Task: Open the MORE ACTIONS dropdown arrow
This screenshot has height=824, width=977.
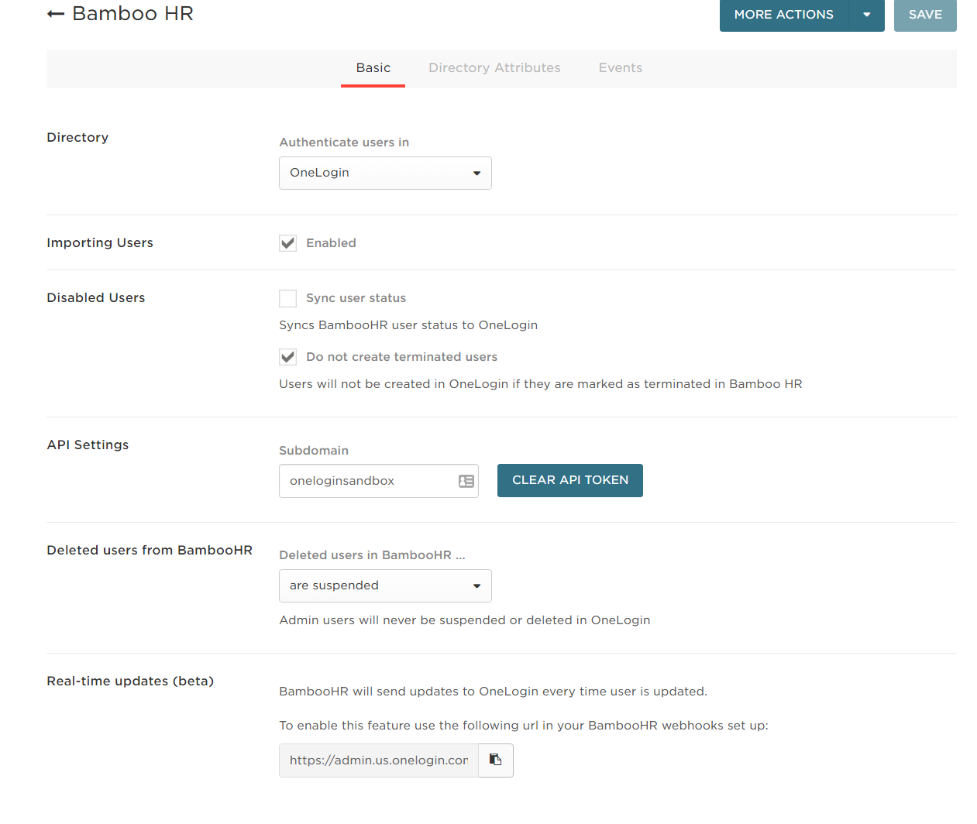Action: 866,15
